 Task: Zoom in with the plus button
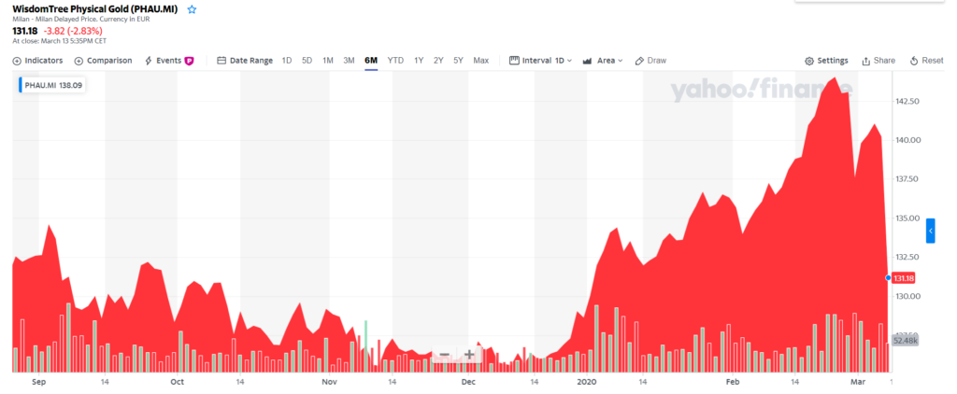point(469,355)
